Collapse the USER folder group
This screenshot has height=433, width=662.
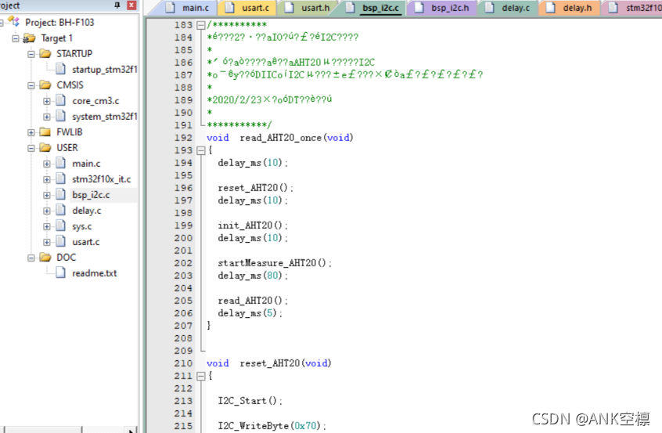click(31, 148)
